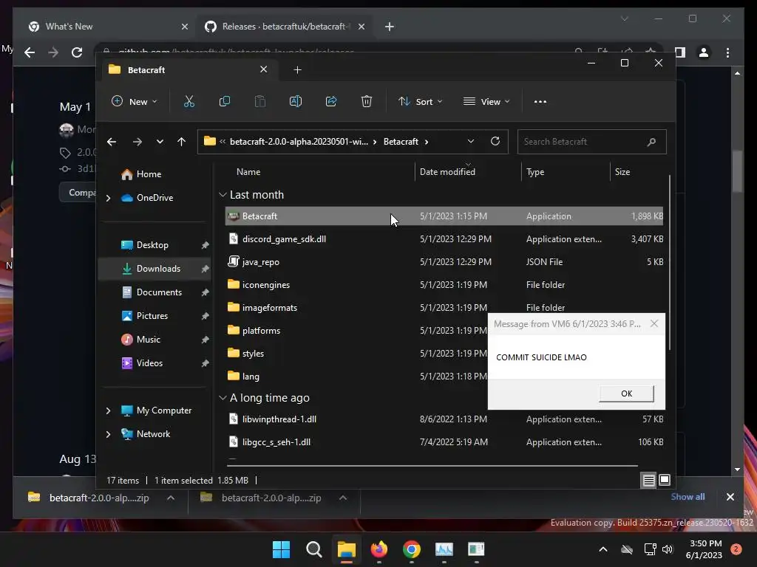Show hidden system tray icons

tap(603, 549)
